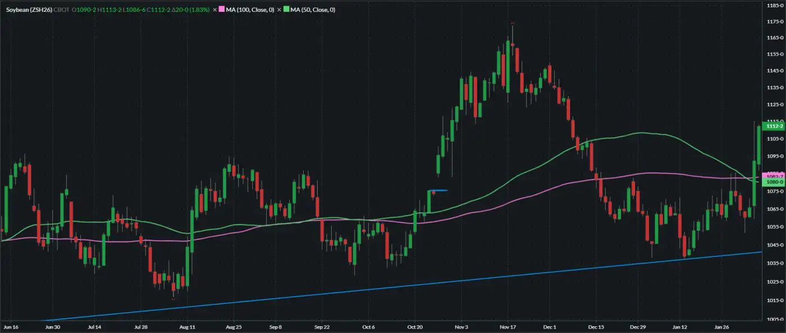Screen dimensions: 786x333
Task: Click the 1185-0 label on price axis
Action: coord(774,5)
